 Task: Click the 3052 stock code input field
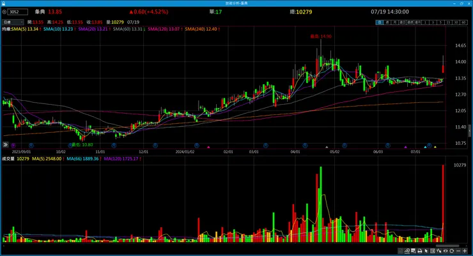18,11
